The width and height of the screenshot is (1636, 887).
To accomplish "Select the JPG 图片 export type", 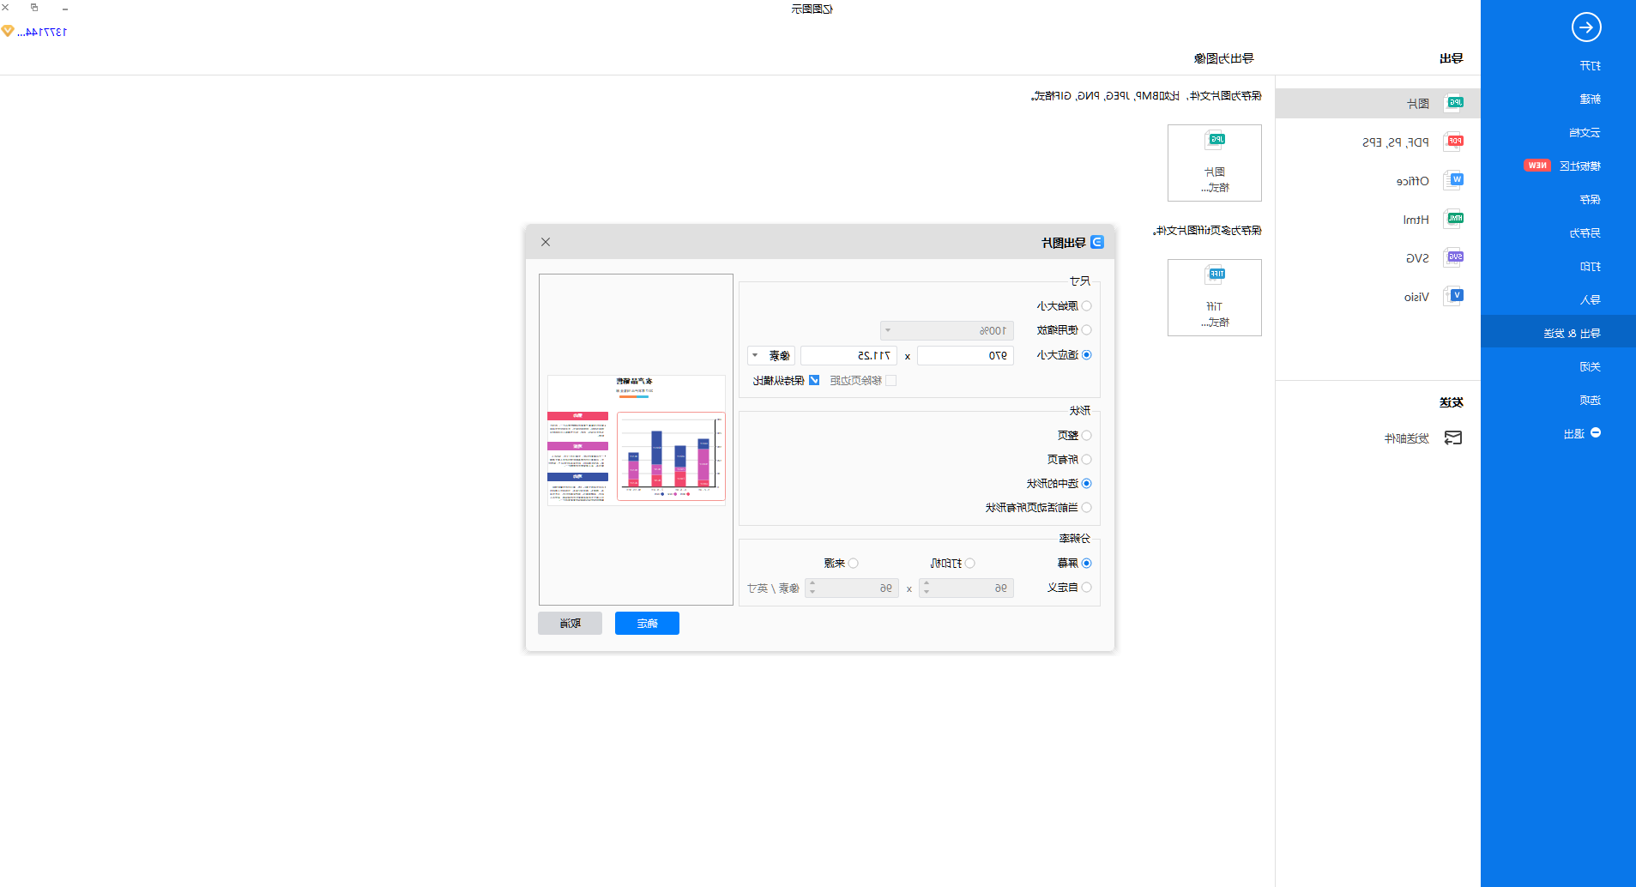I will point(1378,103).
